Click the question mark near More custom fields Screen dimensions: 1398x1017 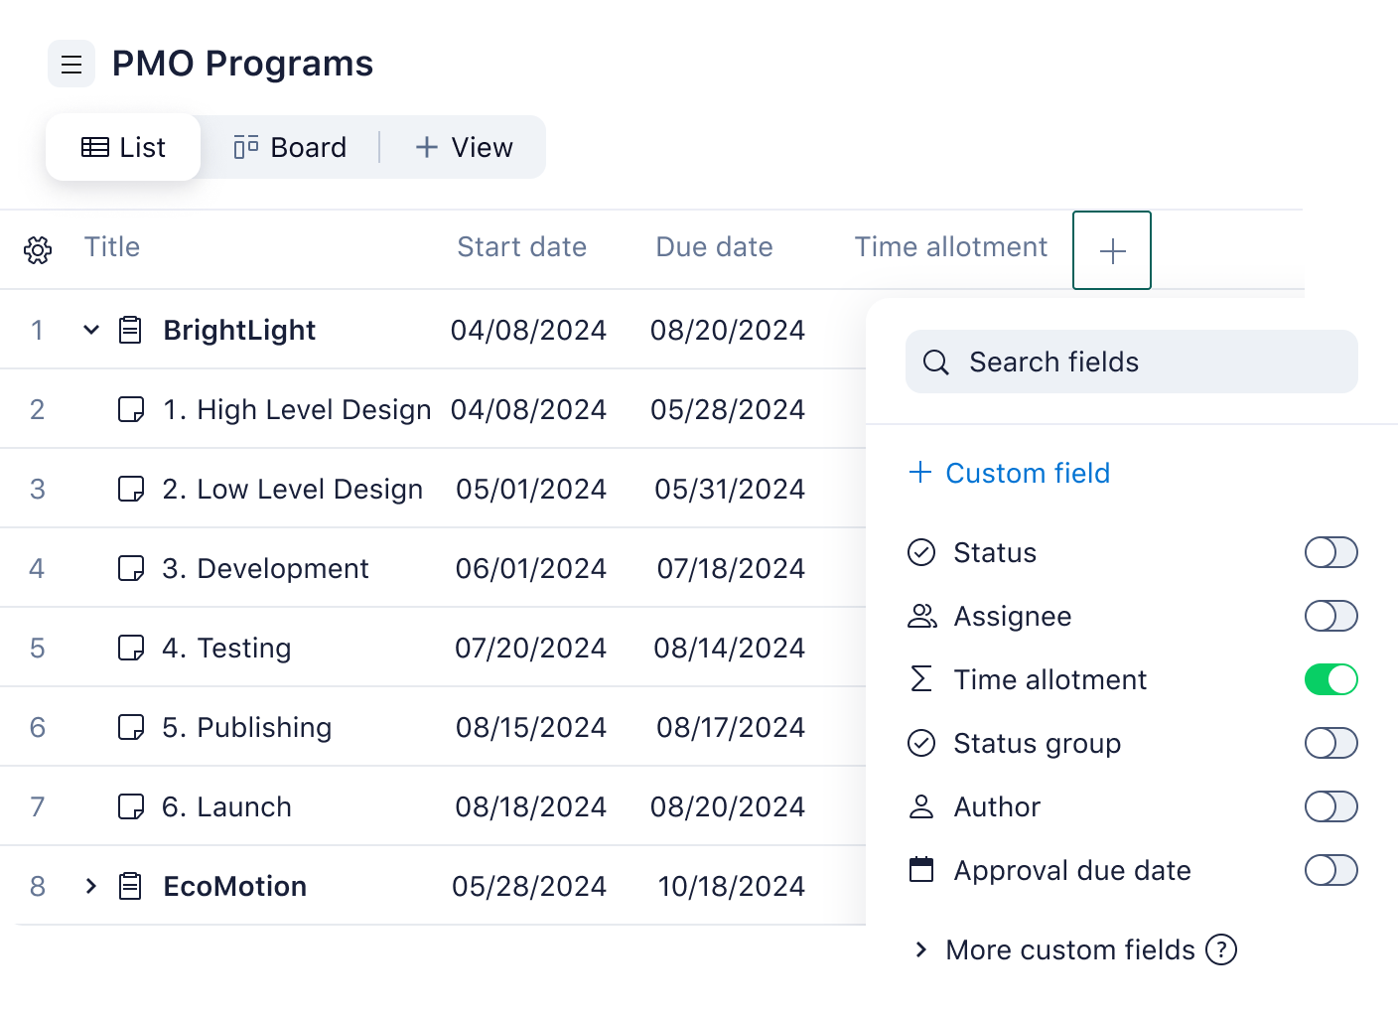click(x=1222, y=950)
